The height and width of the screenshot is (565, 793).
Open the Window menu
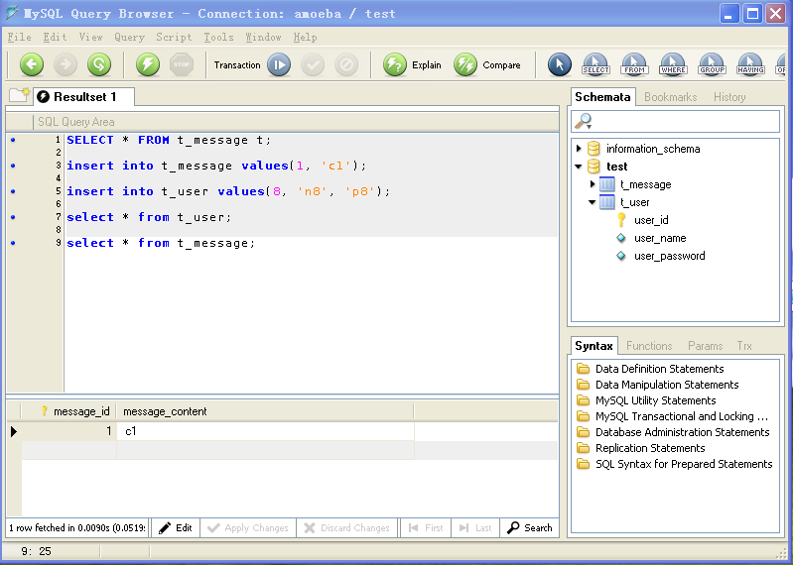point(263,37)
